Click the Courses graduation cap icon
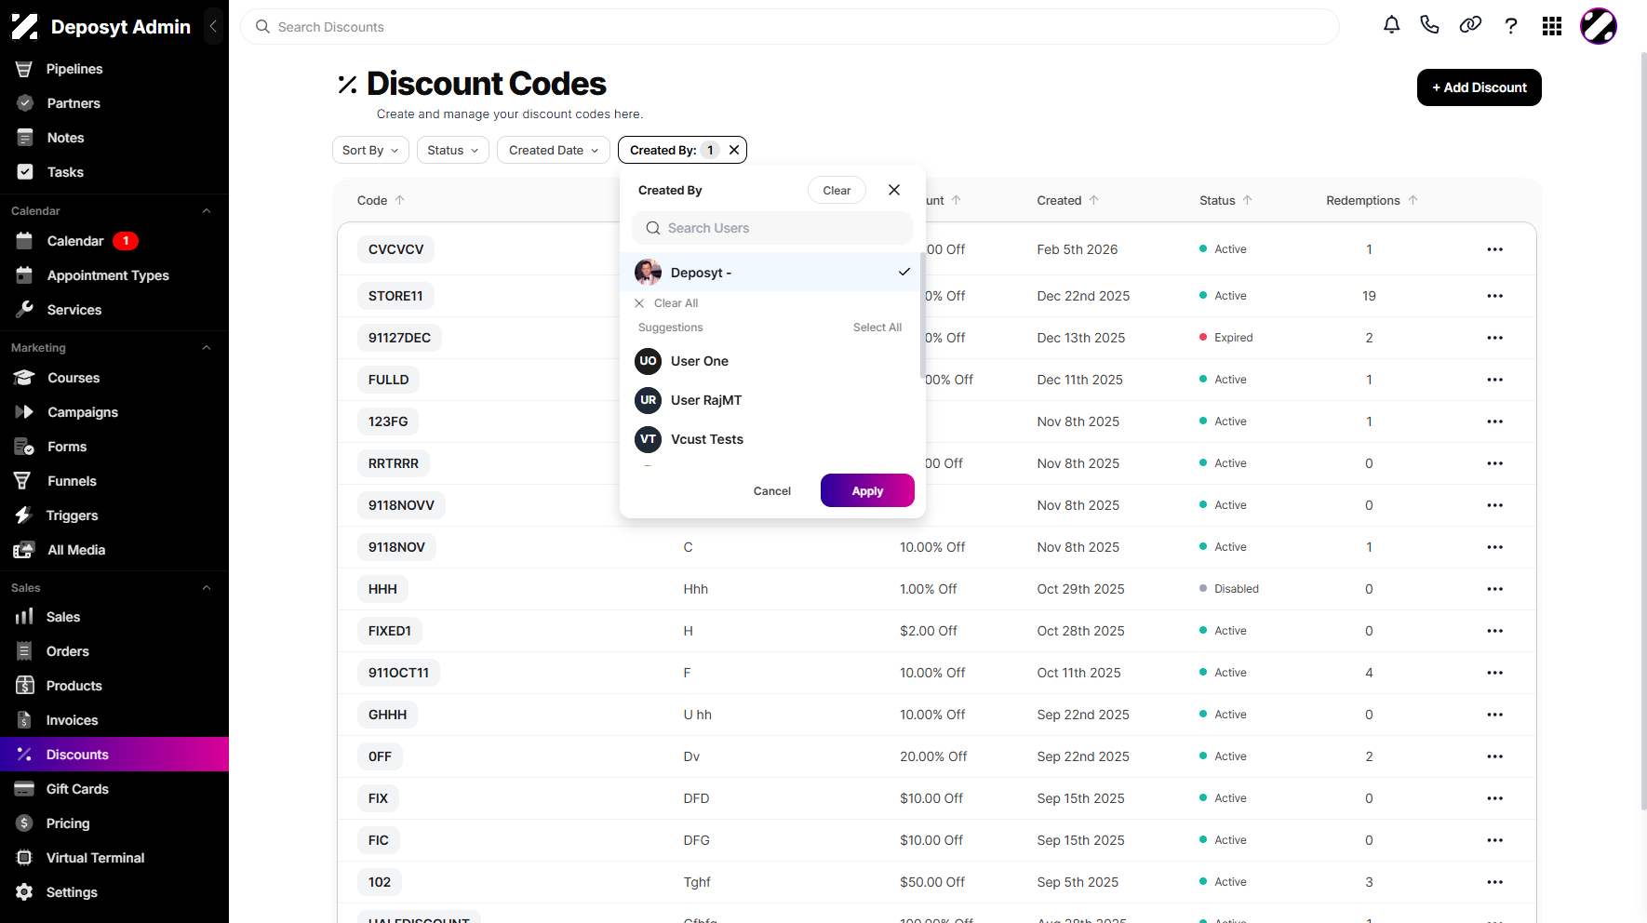Viewport: 1647px width, 923px height. [25, 378]
